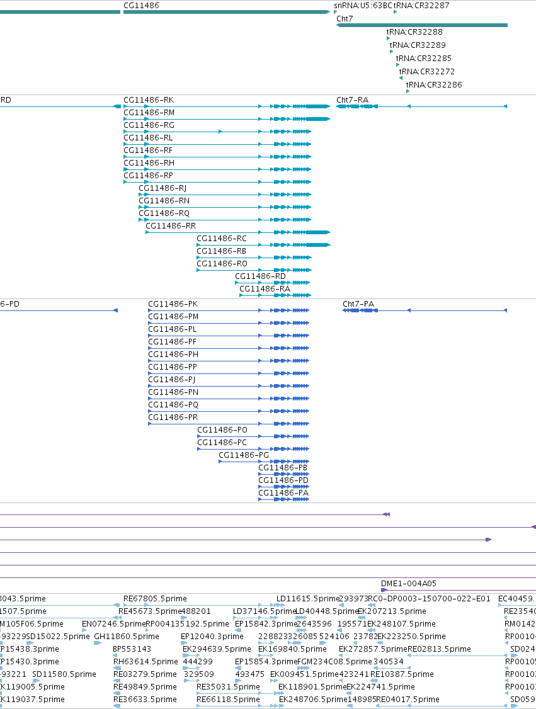The height and width of the screenshot is (709, 536).
Task: Click the DME1-004A05 feature
Action: tap(408, 584)
